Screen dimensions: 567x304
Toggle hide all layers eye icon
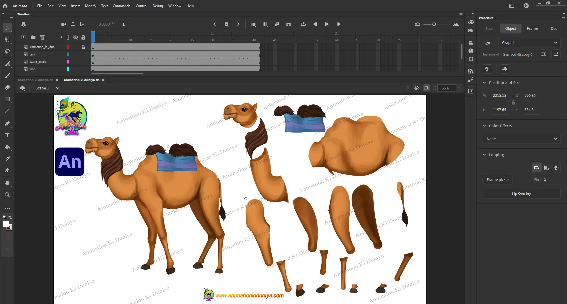click(x=76, y=37)
